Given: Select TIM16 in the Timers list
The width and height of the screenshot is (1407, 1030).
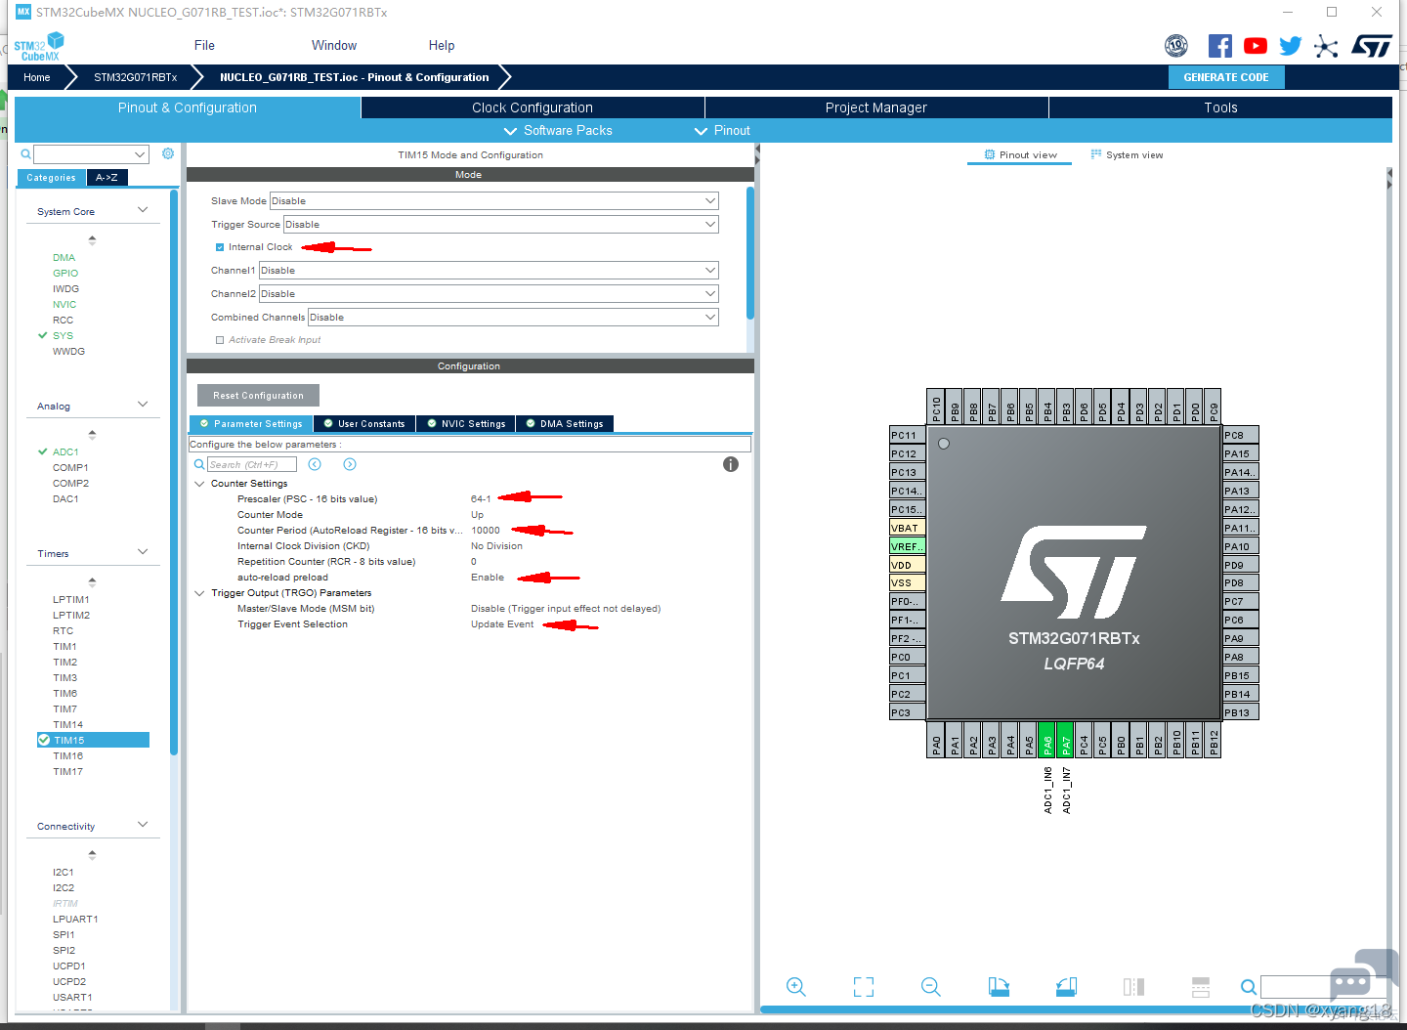Looking at the screenshot, I should click(x=68, y=756).
